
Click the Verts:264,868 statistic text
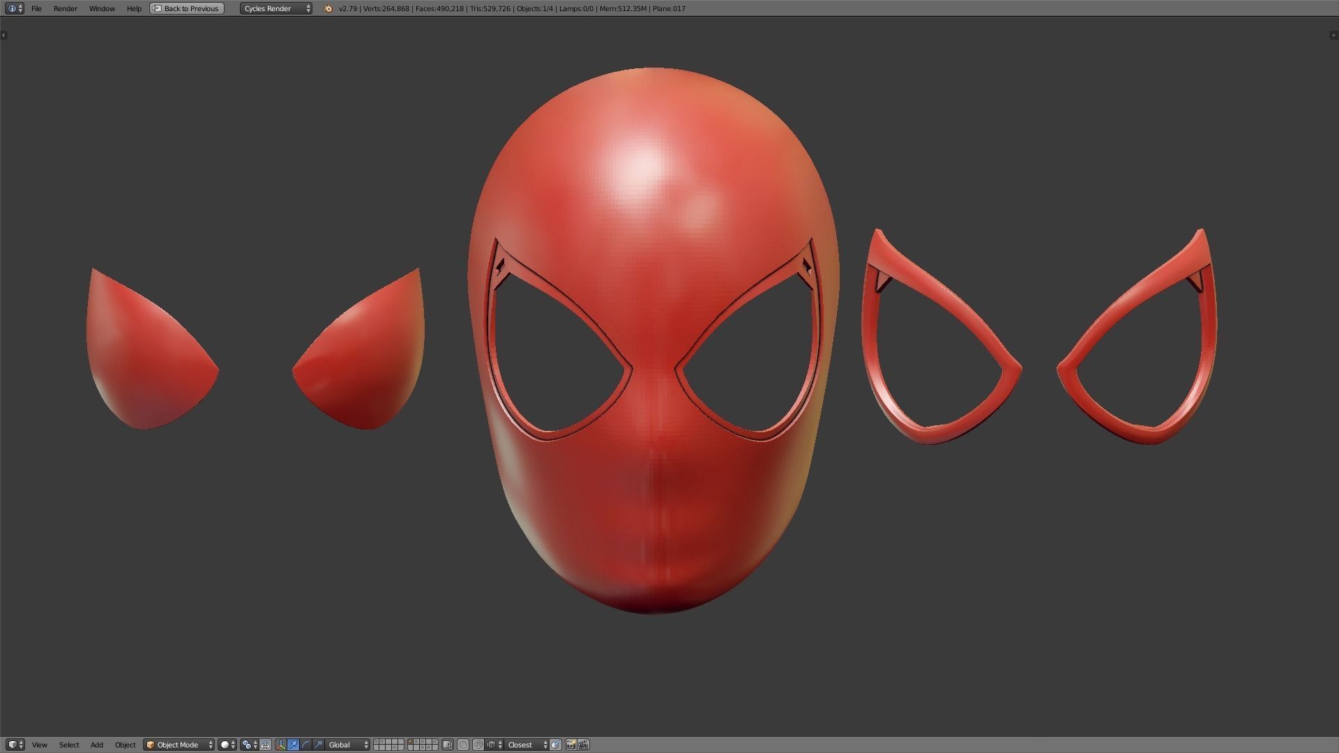tap(386, 8)
